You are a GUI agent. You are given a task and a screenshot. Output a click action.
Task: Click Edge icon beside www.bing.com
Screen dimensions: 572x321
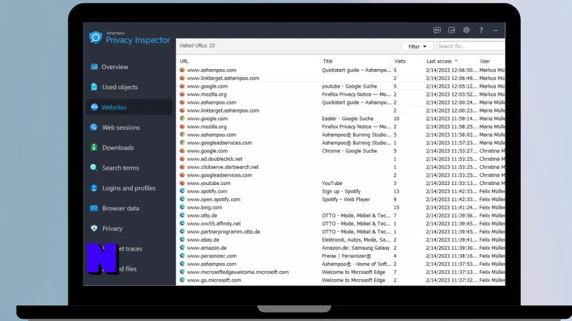(x=182, y=207)
